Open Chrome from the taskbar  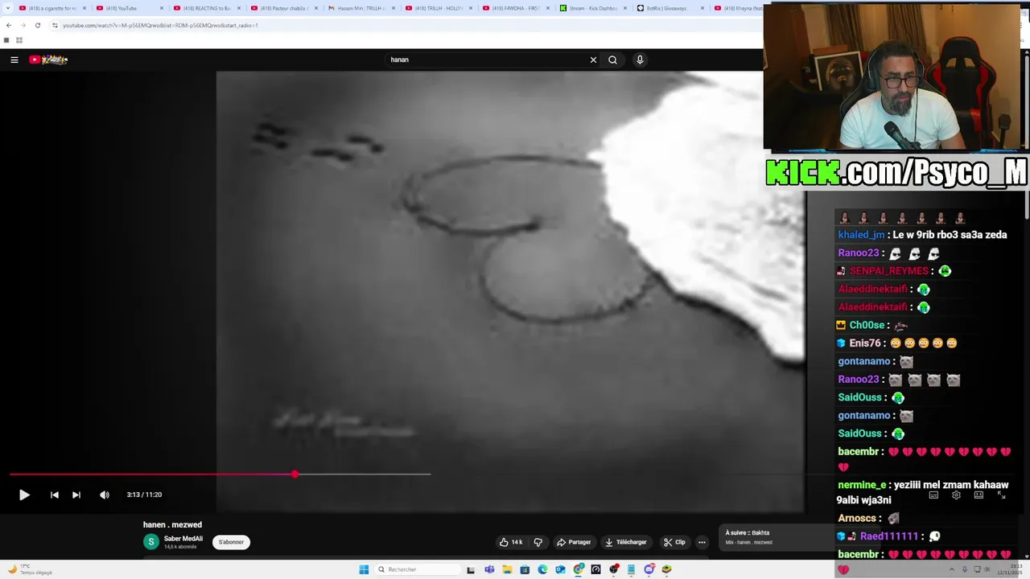(x=578, y=569)
